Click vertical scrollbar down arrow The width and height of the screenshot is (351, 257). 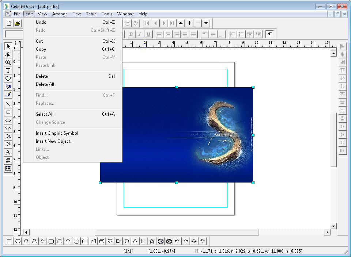333,226
